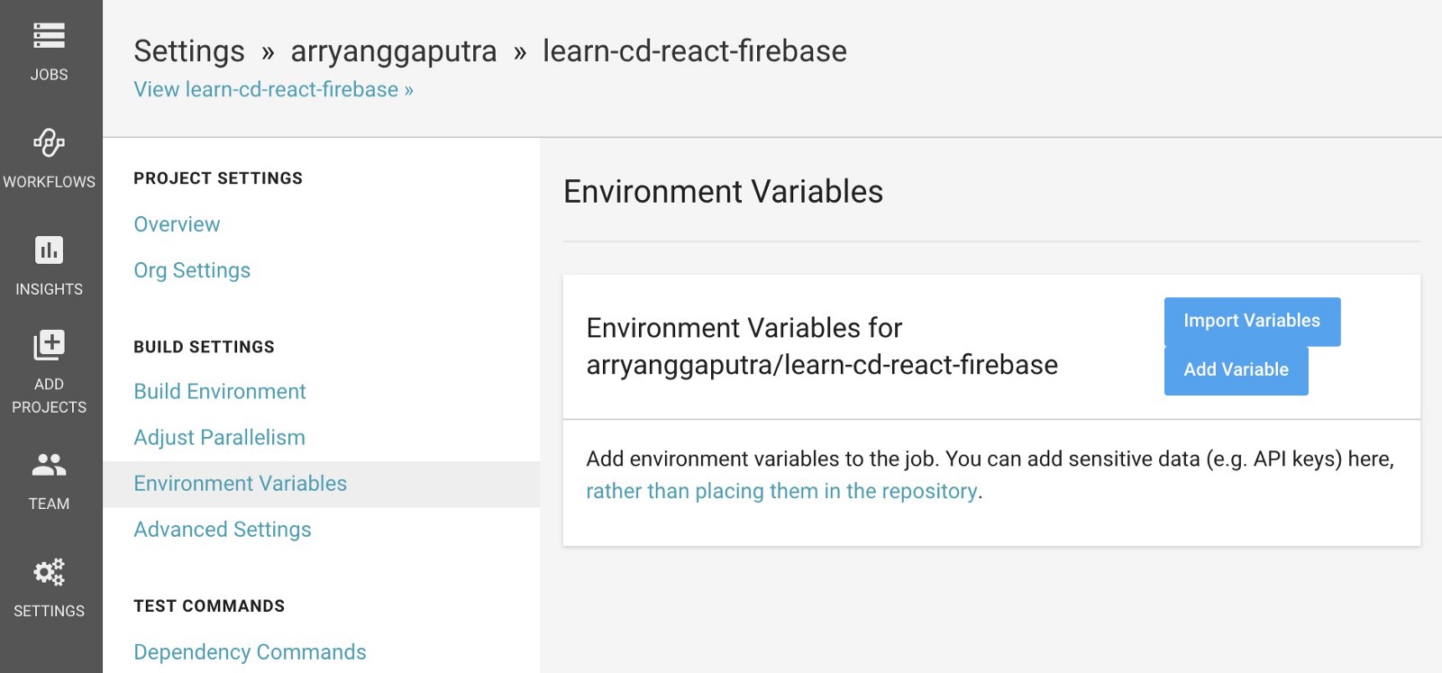Open the Insights chart icon
The height and width of the screenshot is (673, 1442).
click(x=49, y=250)
